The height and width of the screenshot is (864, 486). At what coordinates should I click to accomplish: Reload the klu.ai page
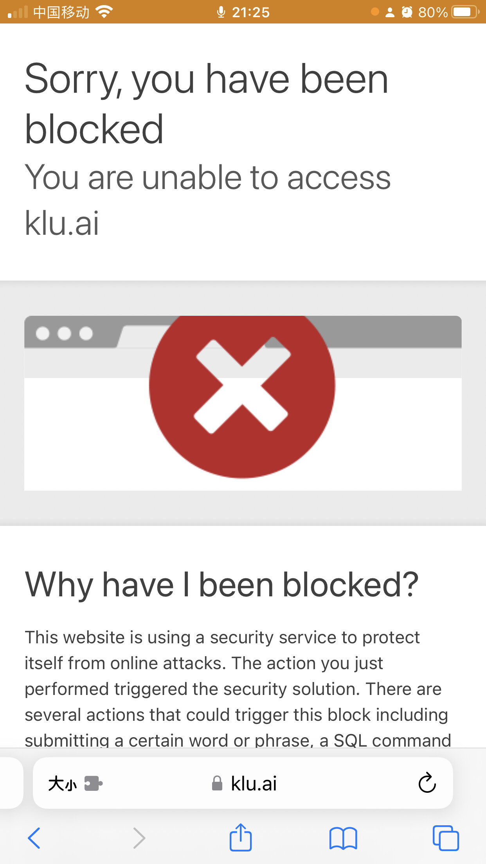tap(427, 783)
